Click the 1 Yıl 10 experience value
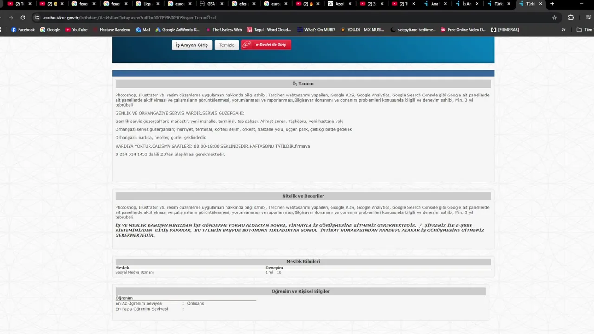This screenshot has width=594, height=334. pos(273,272)
